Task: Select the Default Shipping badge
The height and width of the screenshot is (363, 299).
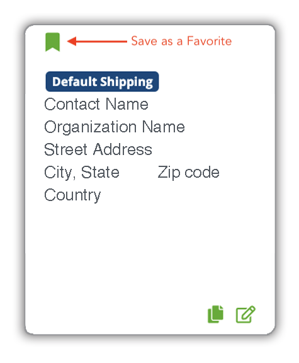Action: click(x=102, y=81)
